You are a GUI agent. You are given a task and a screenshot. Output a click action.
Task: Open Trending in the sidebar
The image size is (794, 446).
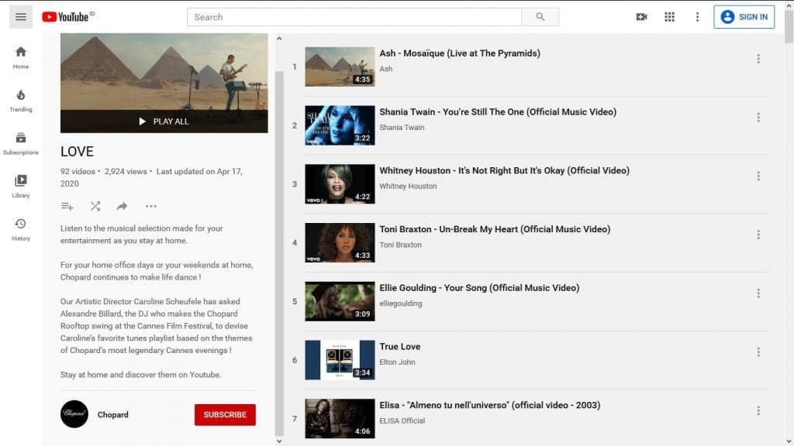tap(21, 101)
